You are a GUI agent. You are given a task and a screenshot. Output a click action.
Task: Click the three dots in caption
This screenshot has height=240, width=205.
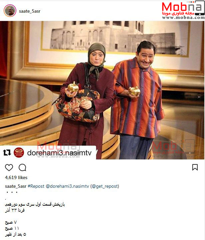coord(12,192)
